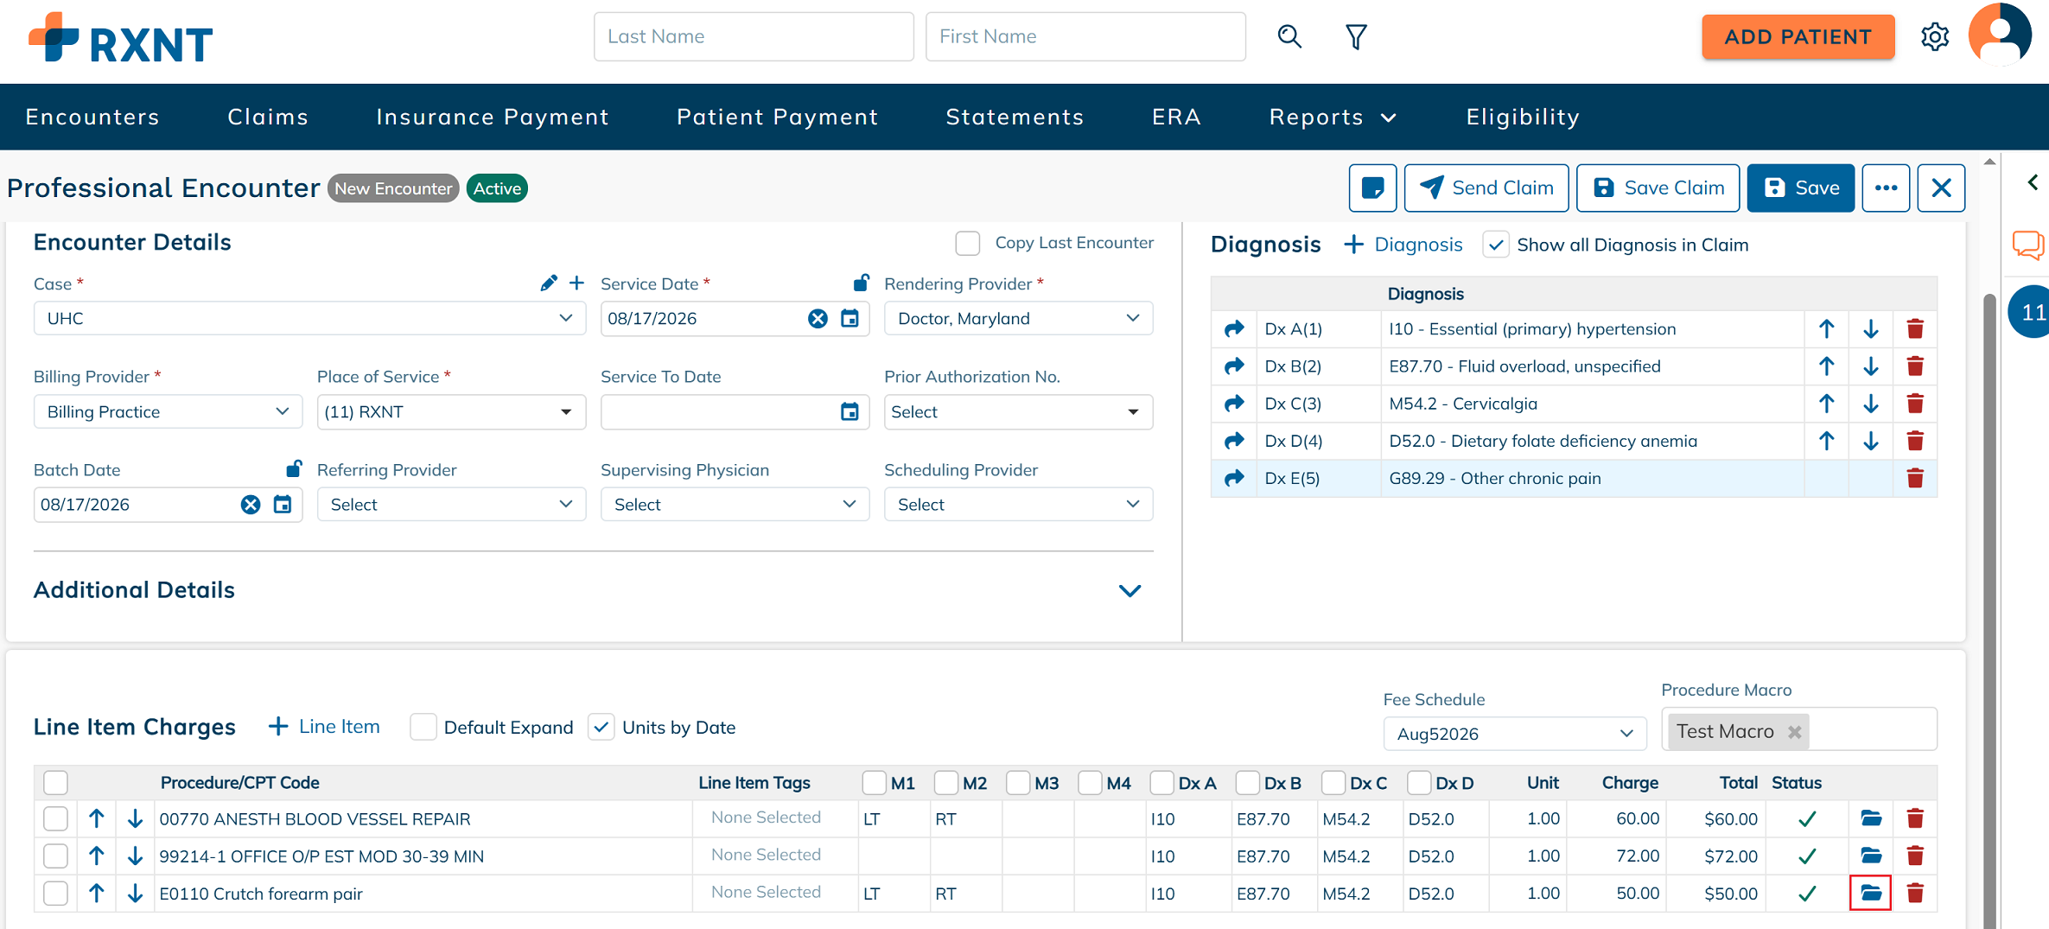Screen dimensions: 2049x929
Task: Enable Copy Last Encounter checkbox
Action: click(967, 244)
